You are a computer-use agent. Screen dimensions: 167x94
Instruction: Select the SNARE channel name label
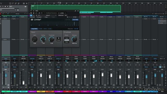[x=50, y=91]
